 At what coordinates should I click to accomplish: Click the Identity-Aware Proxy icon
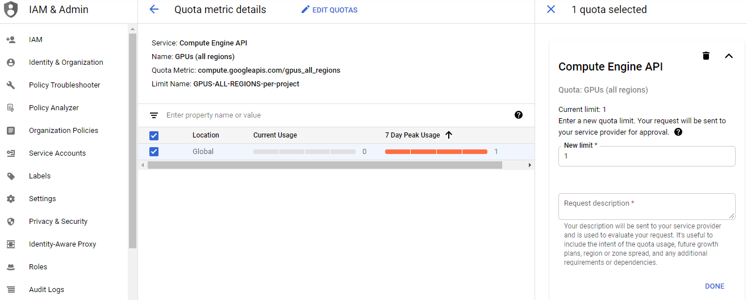(10, 244)
